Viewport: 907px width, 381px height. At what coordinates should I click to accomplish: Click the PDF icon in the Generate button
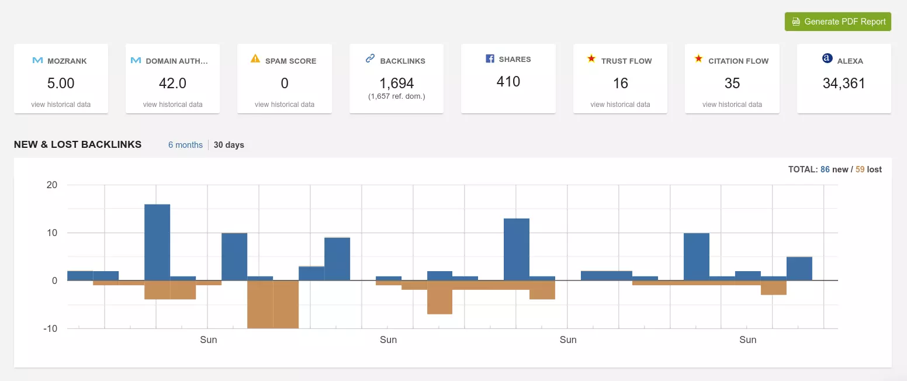795,22
